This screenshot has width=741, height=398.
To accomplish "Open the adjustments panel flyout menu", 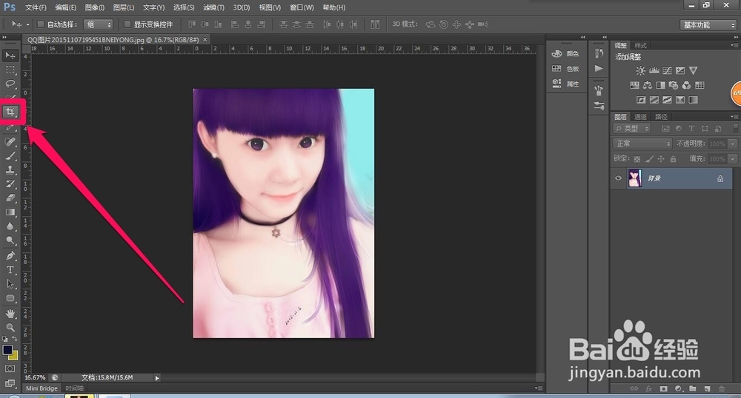I will [x=734, y=45].
